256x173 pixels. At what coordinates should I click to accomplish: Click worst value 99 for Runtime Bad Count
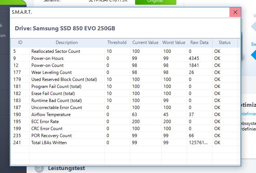pyautogui.click(x=166, y=101)
